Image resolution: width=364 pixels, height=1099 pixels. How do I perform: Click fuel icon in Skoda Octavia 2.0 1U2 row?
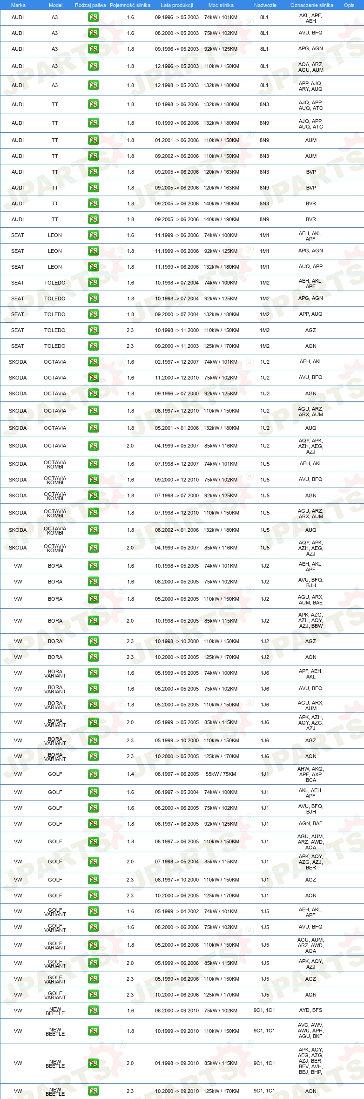click(93, 446)
